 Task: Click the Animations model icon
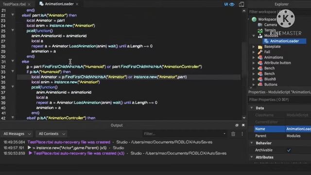pos(260,57)
